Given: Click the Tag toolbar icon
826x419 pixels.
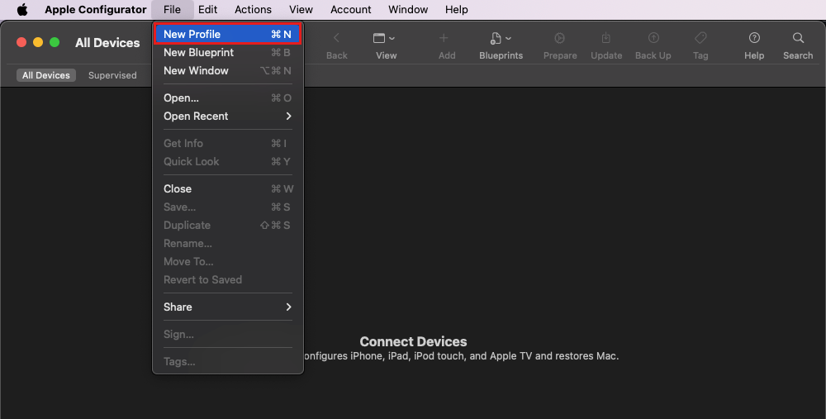Looking at the screenshot, I should [x=700, y=39].
